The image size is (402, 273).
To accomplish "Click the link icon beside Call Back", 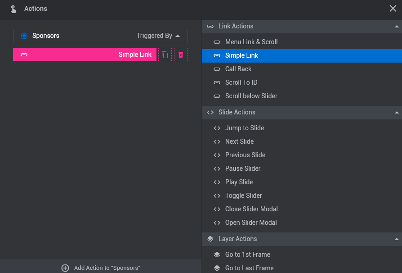I will (x=217, y=69).
